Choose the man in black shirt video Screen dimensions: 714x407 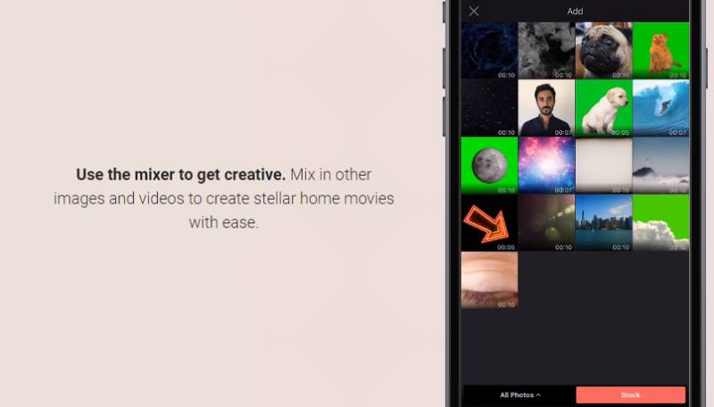(x=546, y=108)
